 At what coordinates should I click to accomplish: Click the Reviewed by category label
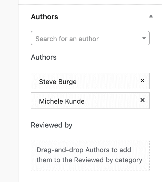click(52, 125)
